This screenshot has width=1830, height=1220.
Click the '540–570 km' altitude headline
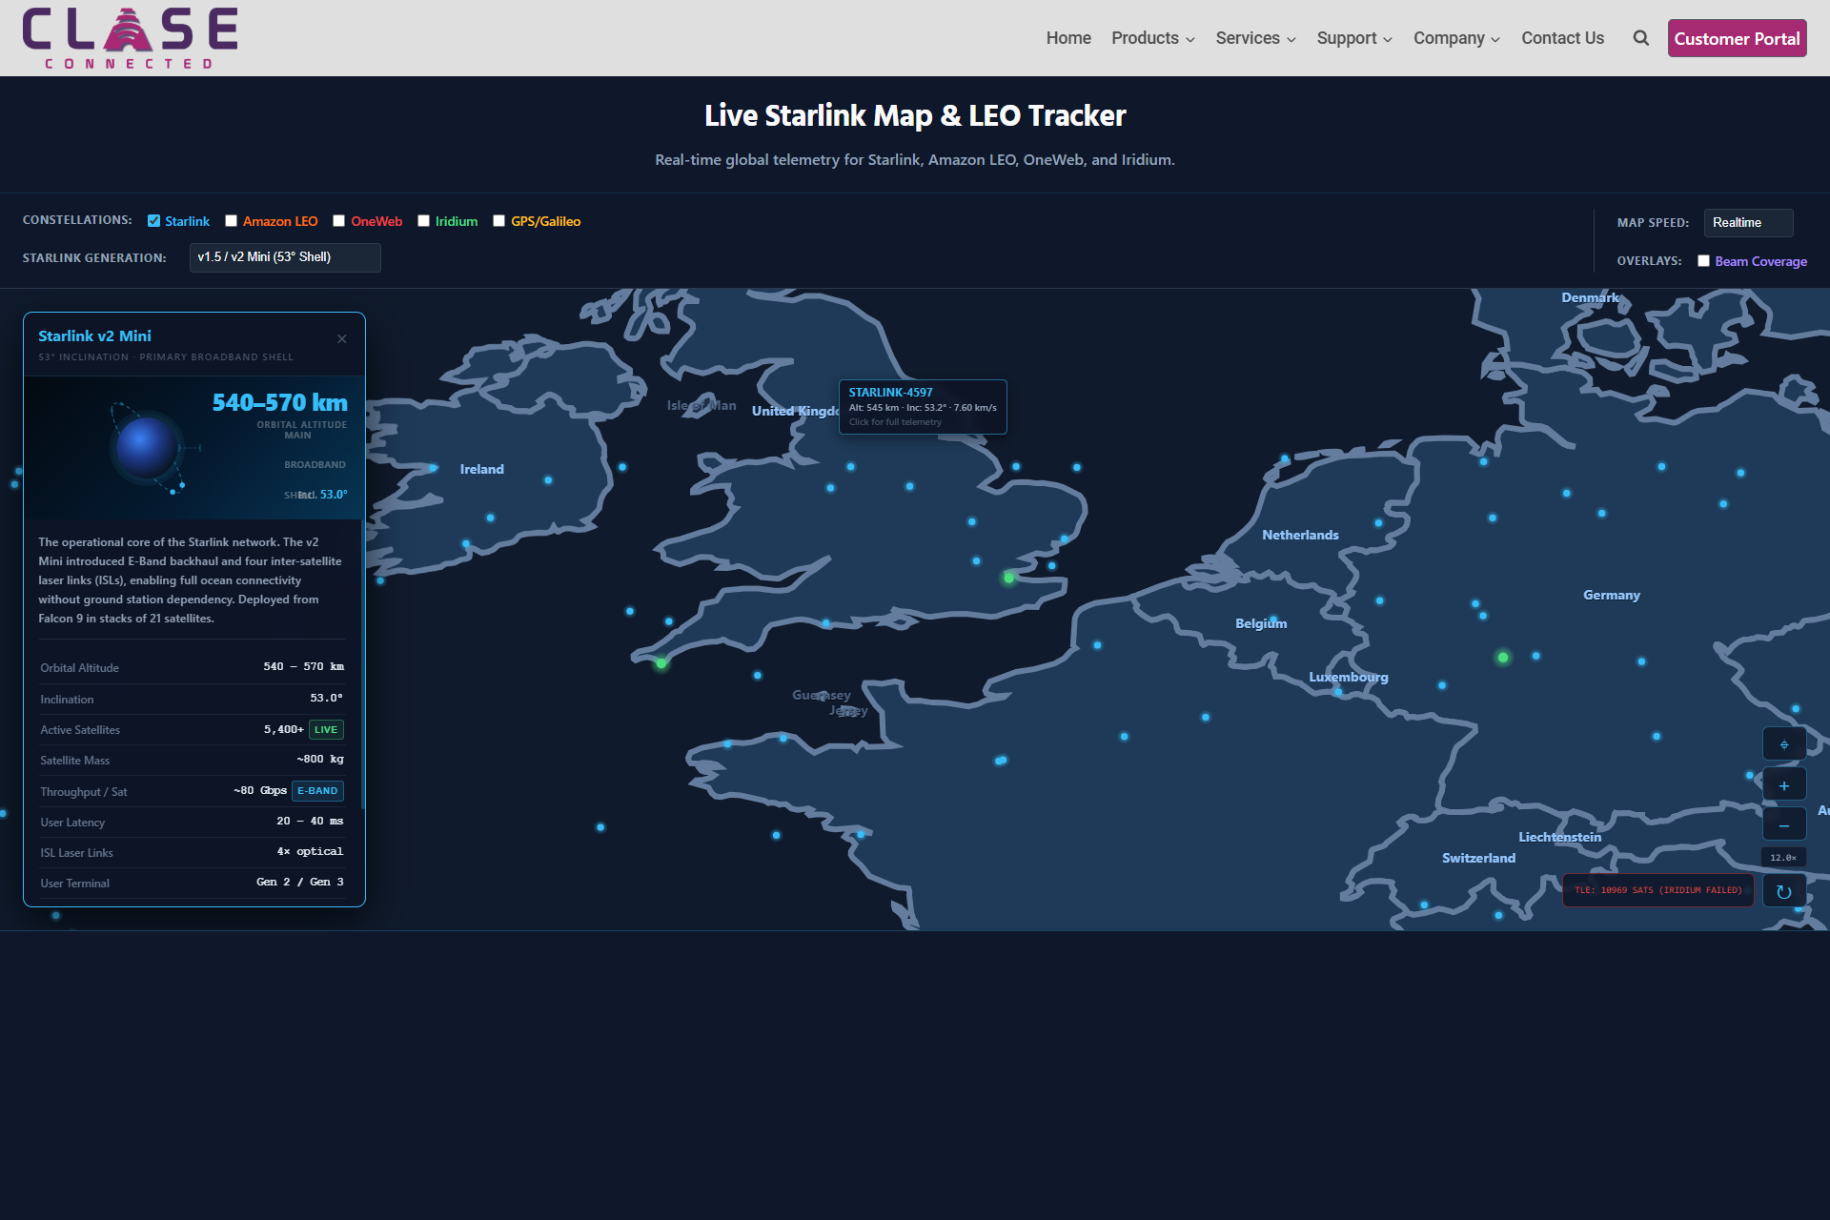[x=279, y=402]
